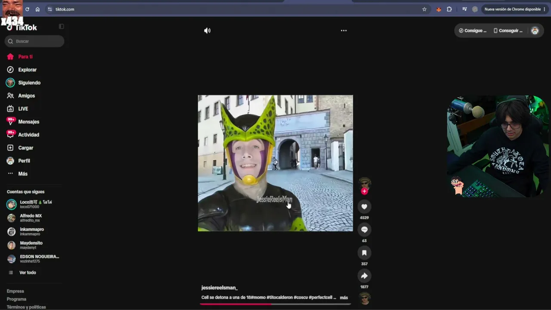Share the video with the arrow icon

click(x=364, y=276)
